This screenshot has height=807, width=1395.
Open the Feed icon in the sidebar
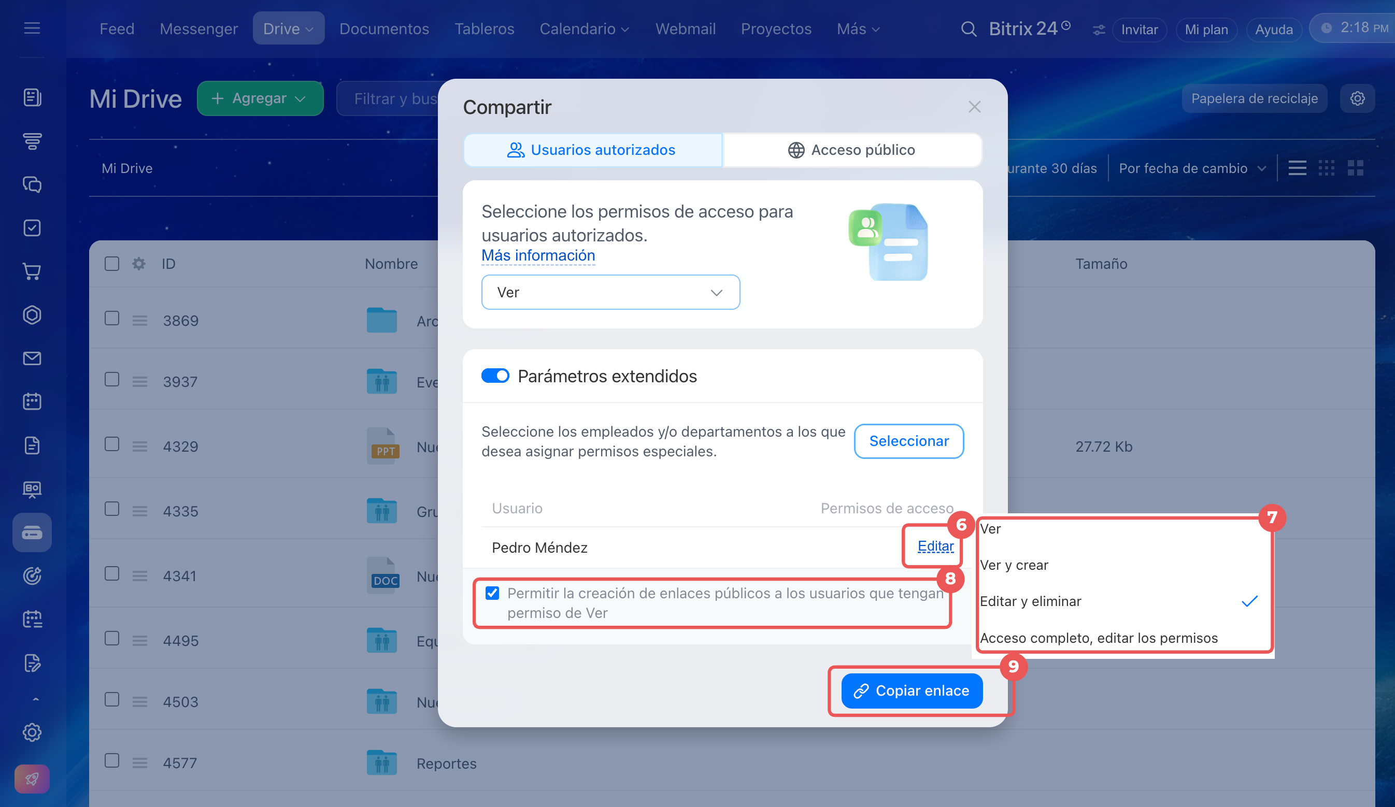pos(32,97)
